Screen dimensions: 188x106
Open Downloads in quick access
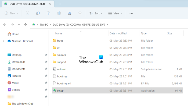point(16,62)
